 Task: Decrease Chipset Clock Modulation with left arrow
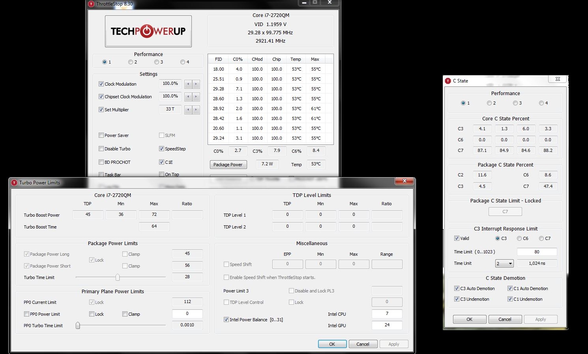(188, 97)
